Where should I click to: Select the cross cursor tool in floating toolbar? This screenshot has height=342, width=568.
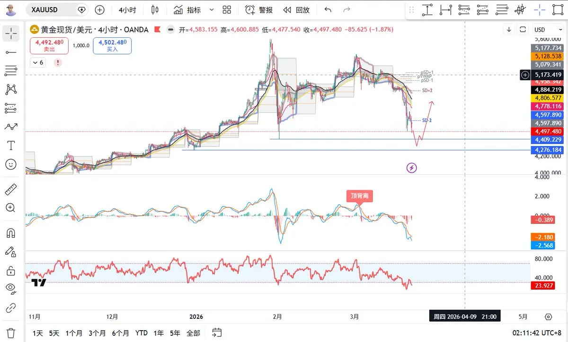tap(539, 9)
